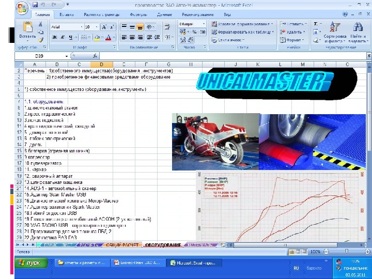Open Найти и выделить binoculars
The height and width of the screenshot is (279, 372).
tap(358, 32)
